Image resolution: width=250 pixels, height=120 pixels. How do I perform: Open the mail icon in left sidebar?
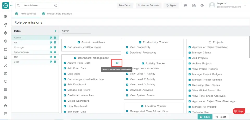pyautogui.click(x=5, y=114)
